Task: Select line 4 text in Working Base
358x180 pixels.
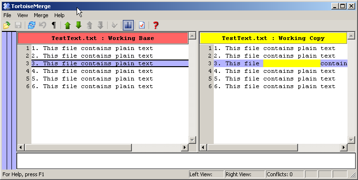Action: pyautogui.click(x=92, y=71)
